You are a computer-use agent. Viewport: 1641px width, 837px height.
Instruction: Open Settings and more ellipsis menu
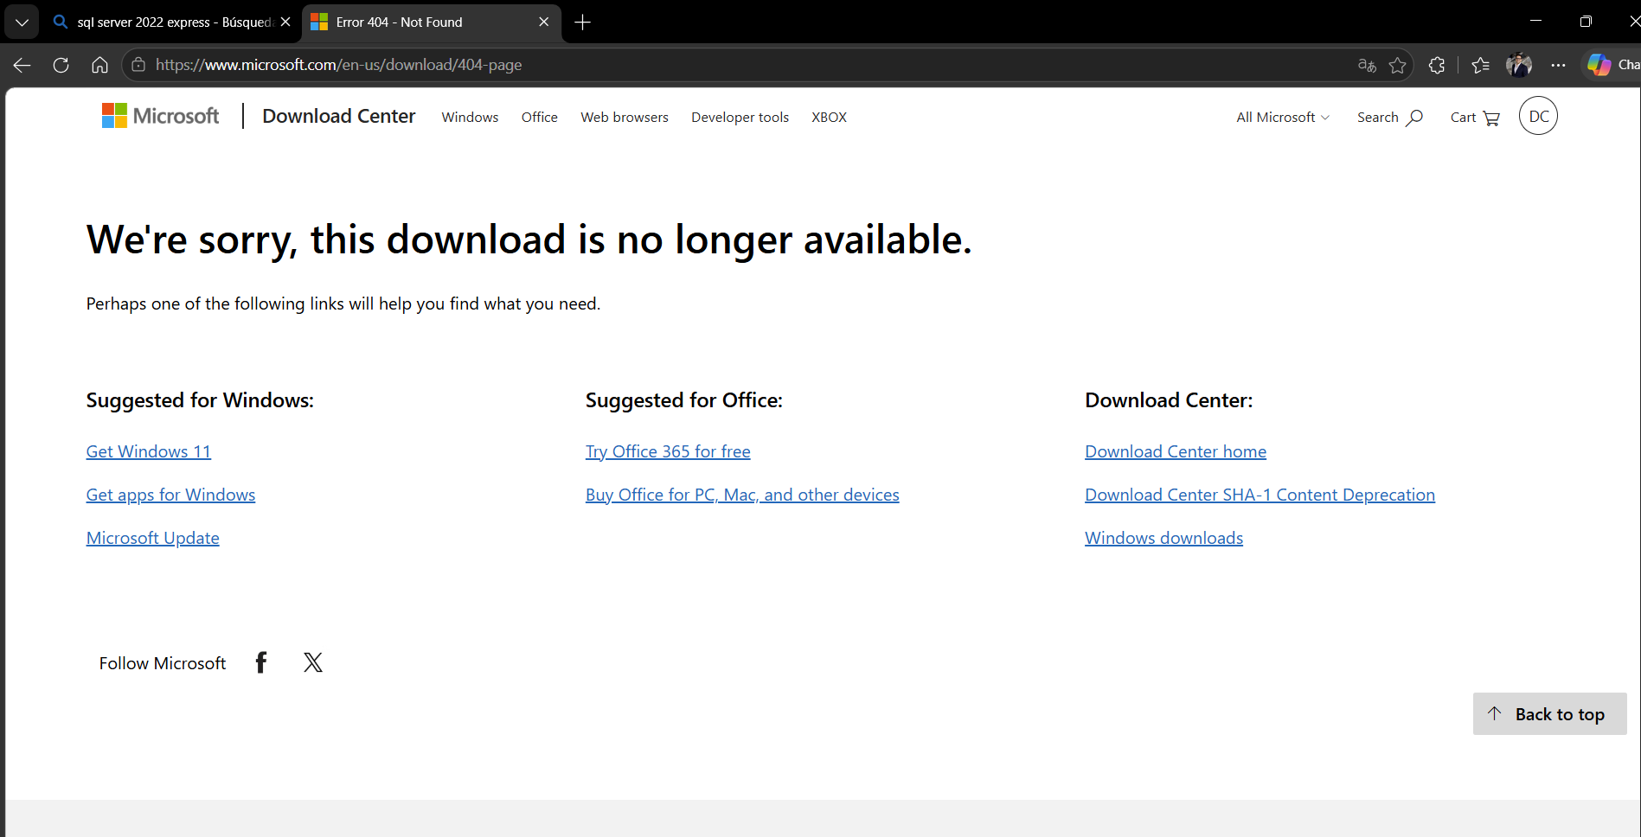1558,65
